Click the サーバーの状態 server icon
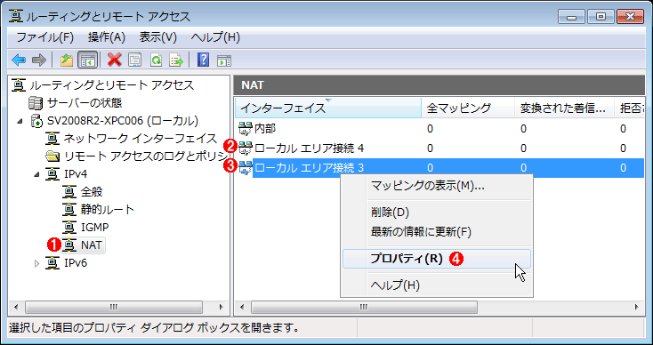 point(36,103)
